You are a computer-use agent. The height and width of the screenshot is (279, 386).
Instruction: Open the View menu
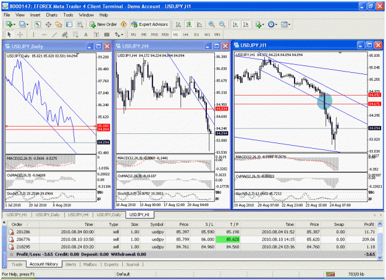[20, 15]
